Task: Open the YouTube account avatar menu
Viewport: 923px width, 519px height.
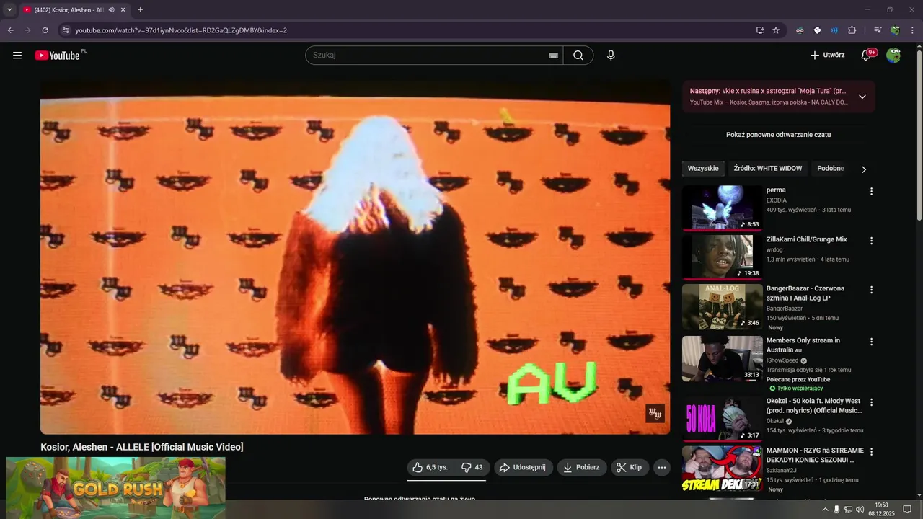Action: pos(893,55)
